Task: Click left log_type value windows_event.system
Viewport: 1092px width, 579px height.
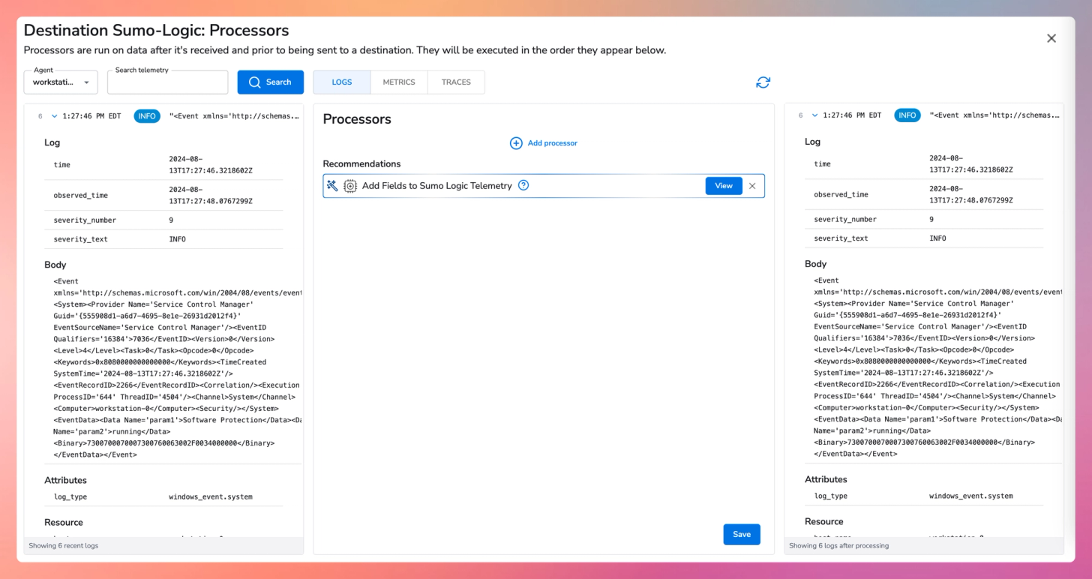Action: [x=211, y=497]
